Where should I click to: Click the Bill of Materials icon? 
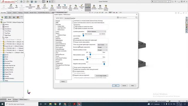(76, 7)
